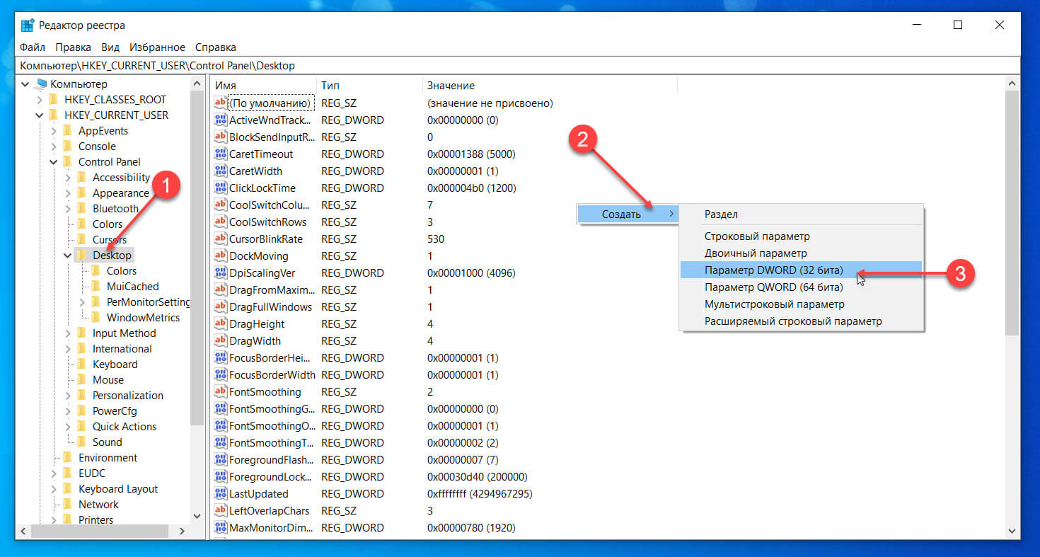Click the Компьютер computer icon in tree
Screen dimensions: 1040x557
click(x=42, y=84)
